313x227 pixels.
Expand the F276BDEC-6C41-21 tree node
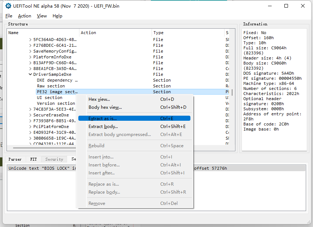[30, 45]
